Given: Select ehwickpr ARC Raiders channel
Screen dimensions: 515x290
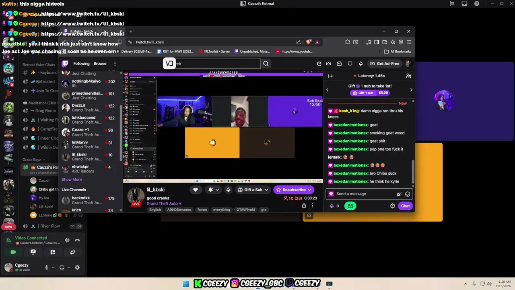Looking at the screenshot, I should [90, 169].
